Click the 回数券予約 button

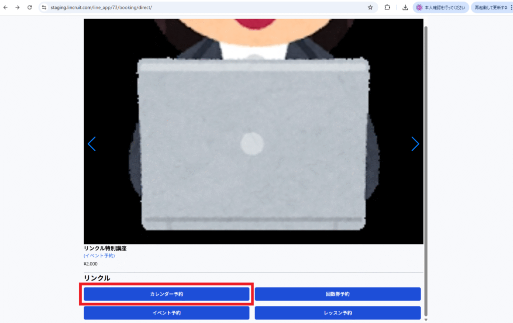pos(338,294)
